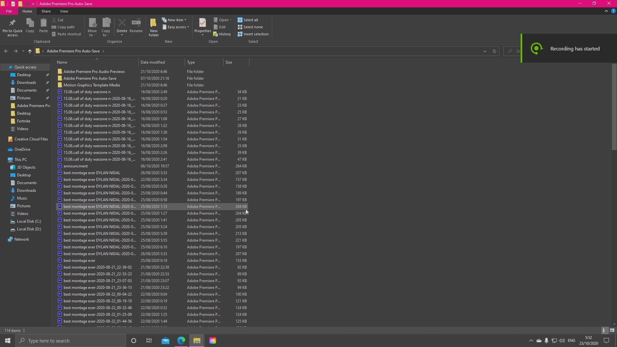Collapse the ribbon with the chevron
This screenshot has width=617, height=347.
606,11
